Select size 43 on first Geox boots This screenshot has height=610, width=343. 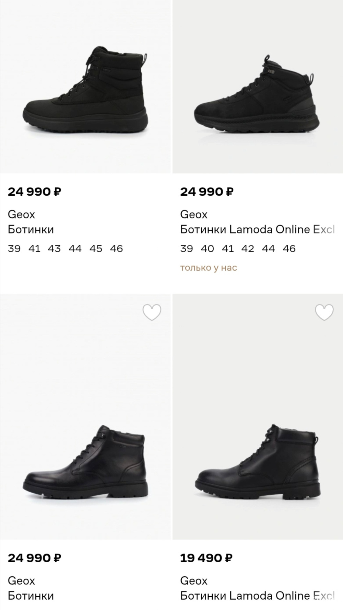(x=54, y=249)
